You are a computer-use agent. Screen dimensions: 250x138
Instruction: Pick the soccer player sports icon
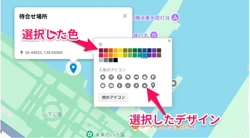(136, 86)
